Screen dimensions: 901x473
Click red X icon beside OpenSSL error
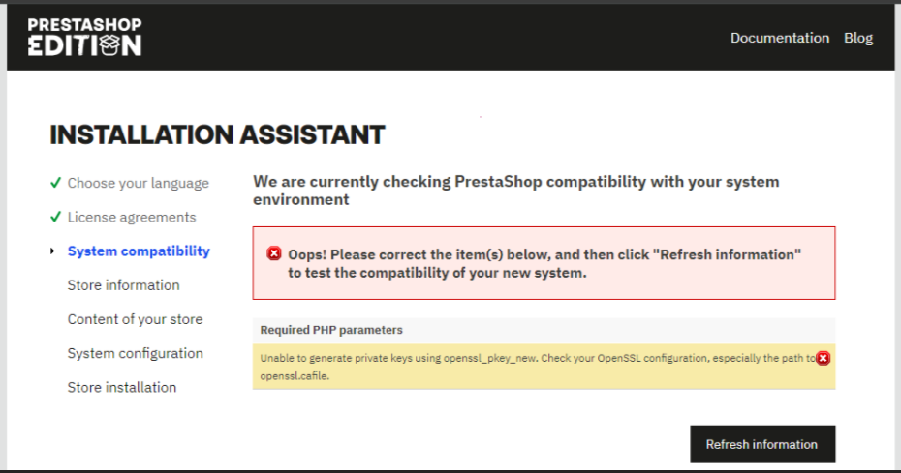823,358
